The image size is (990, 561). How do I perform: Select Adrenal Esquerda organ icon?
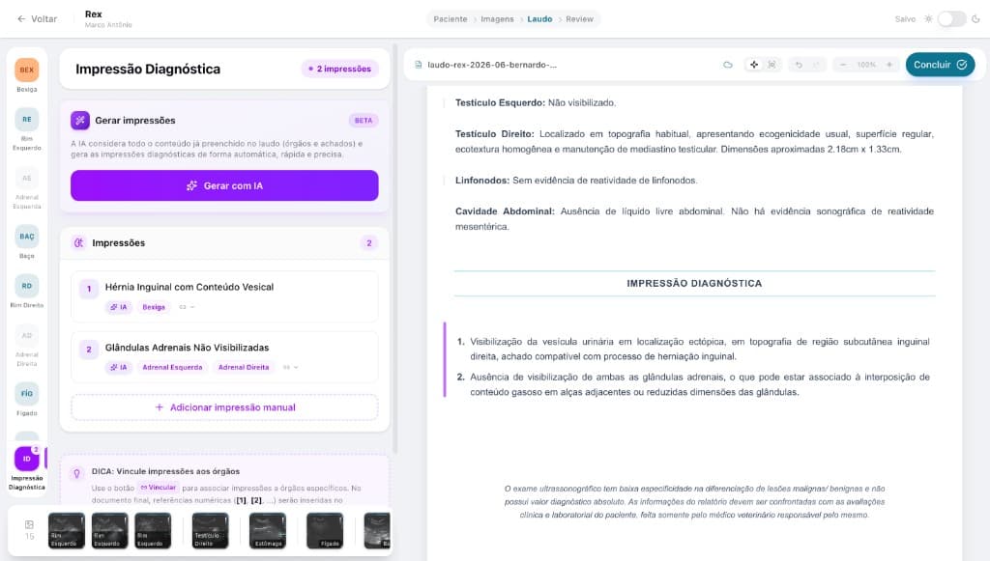[26, 178]
